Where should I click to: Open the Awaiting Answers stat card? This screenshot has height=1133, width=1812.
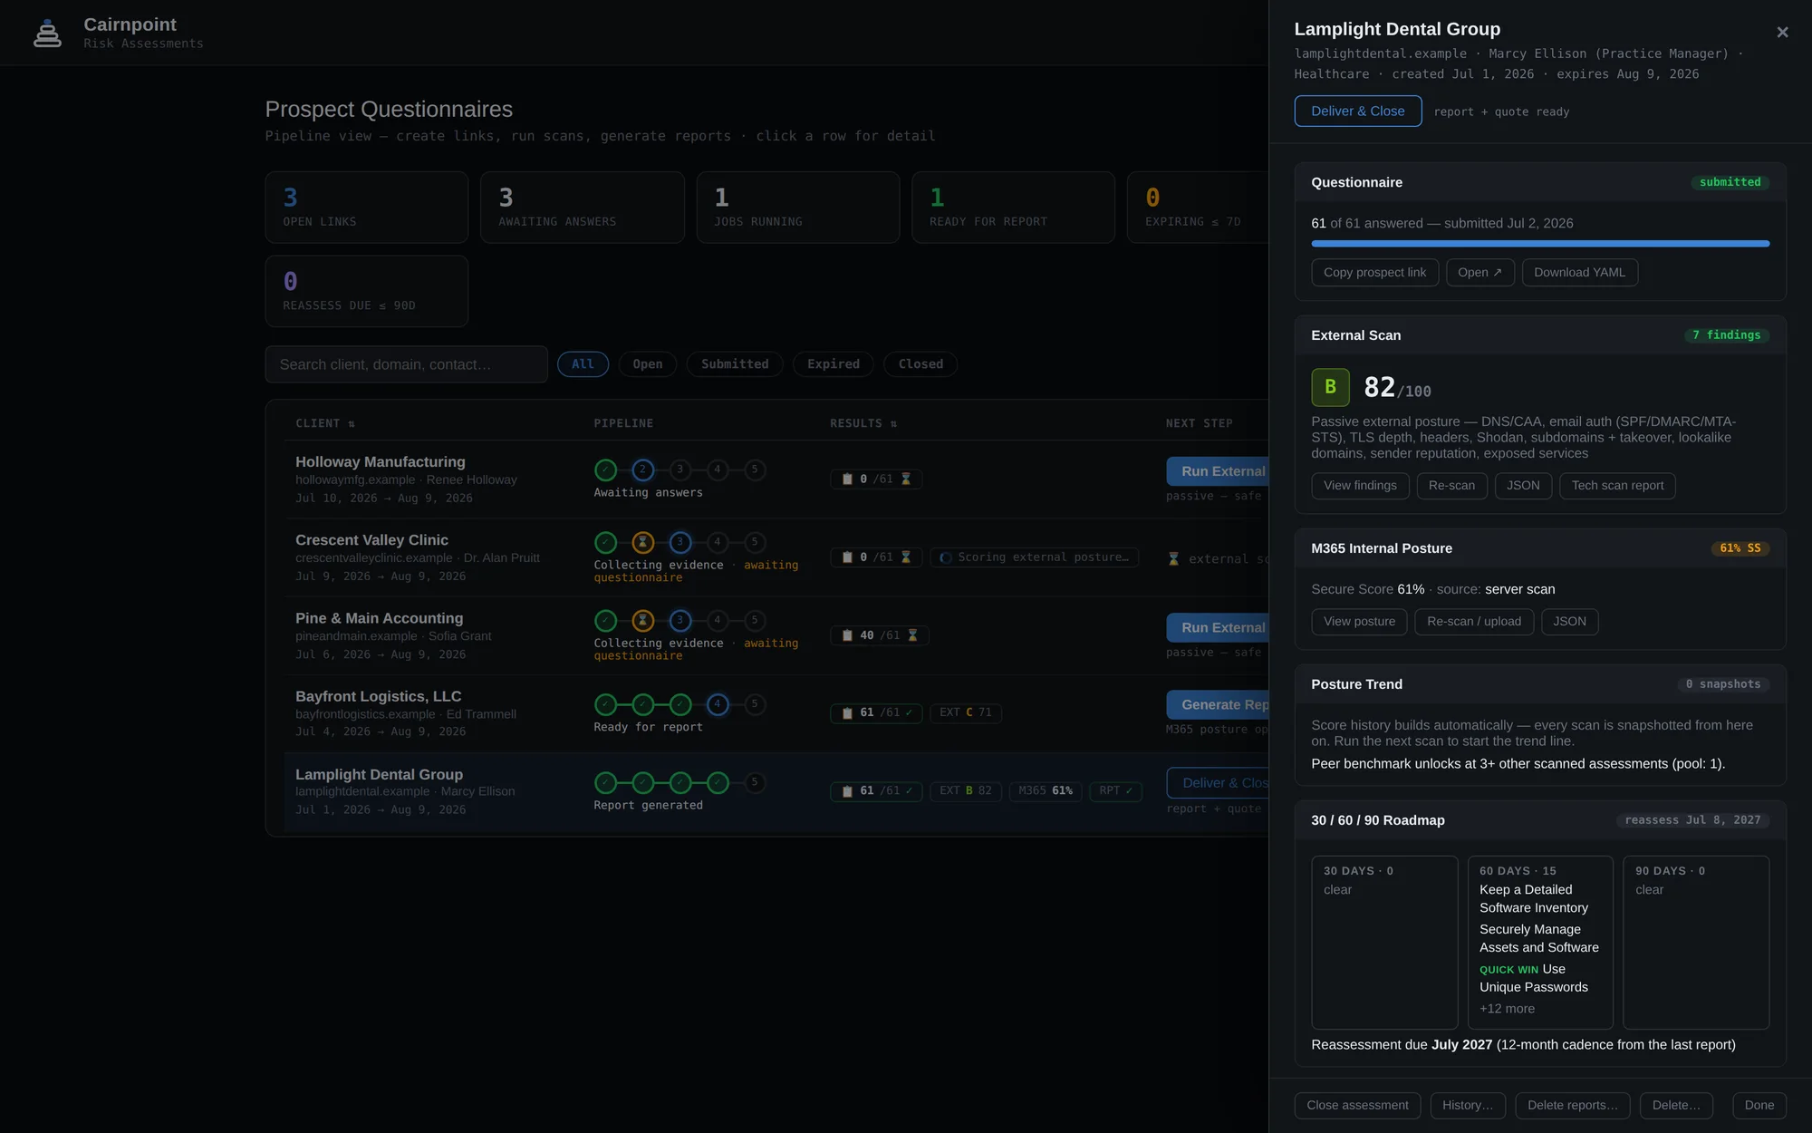click(x=582, y=208)
